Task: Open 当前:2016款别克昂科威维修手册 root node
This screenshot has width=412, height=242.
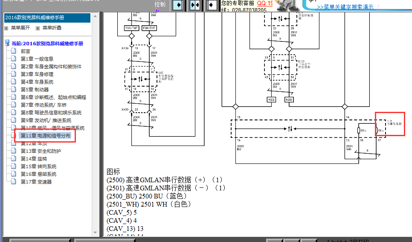Action: 47,44
